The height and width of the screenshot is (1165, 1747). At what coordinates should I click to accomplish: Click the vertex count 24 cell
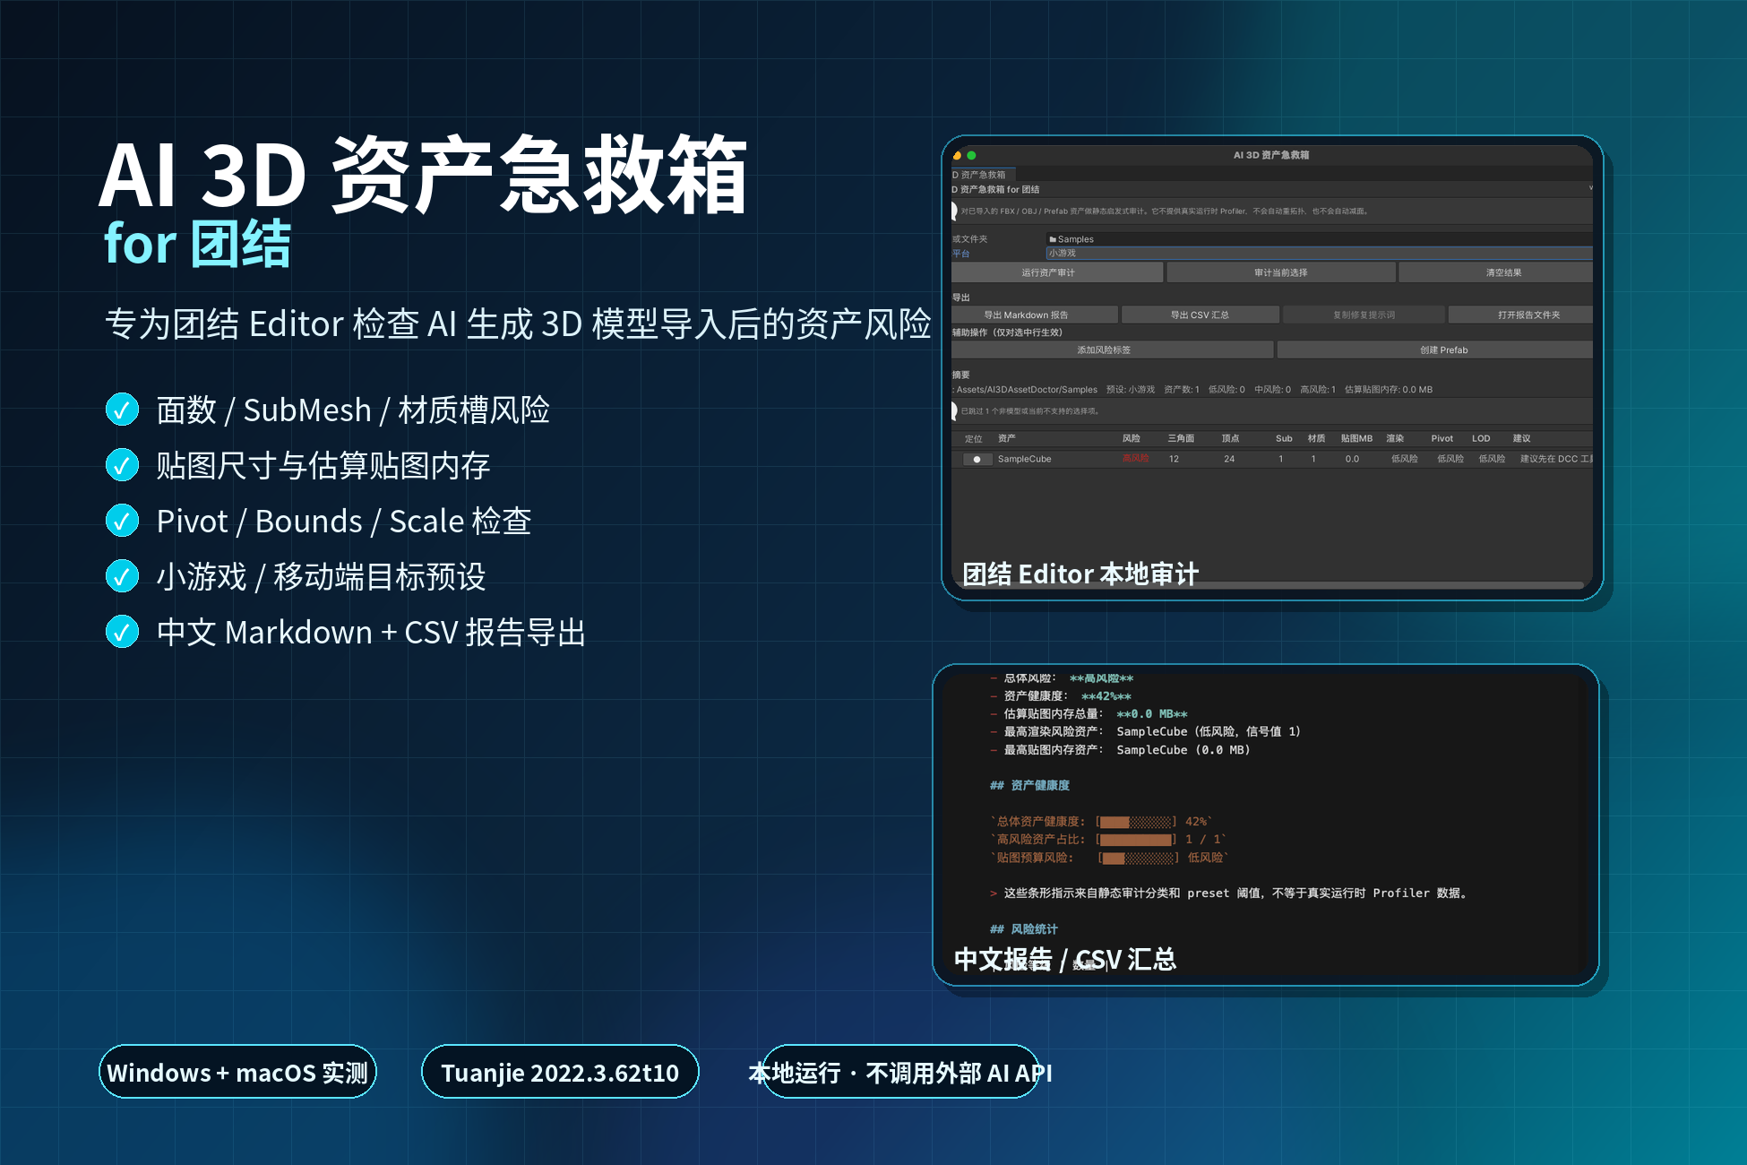(x=1229, y=459)
